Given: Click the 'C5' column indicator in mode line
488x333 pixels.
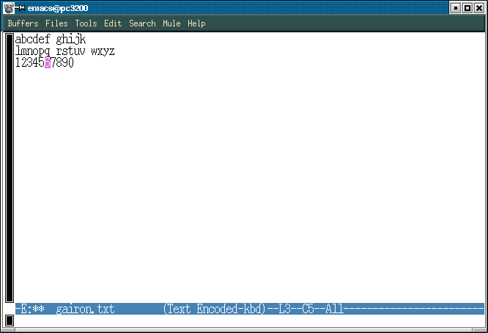Looking at the screenshot, I should click(x=308, y=309).
